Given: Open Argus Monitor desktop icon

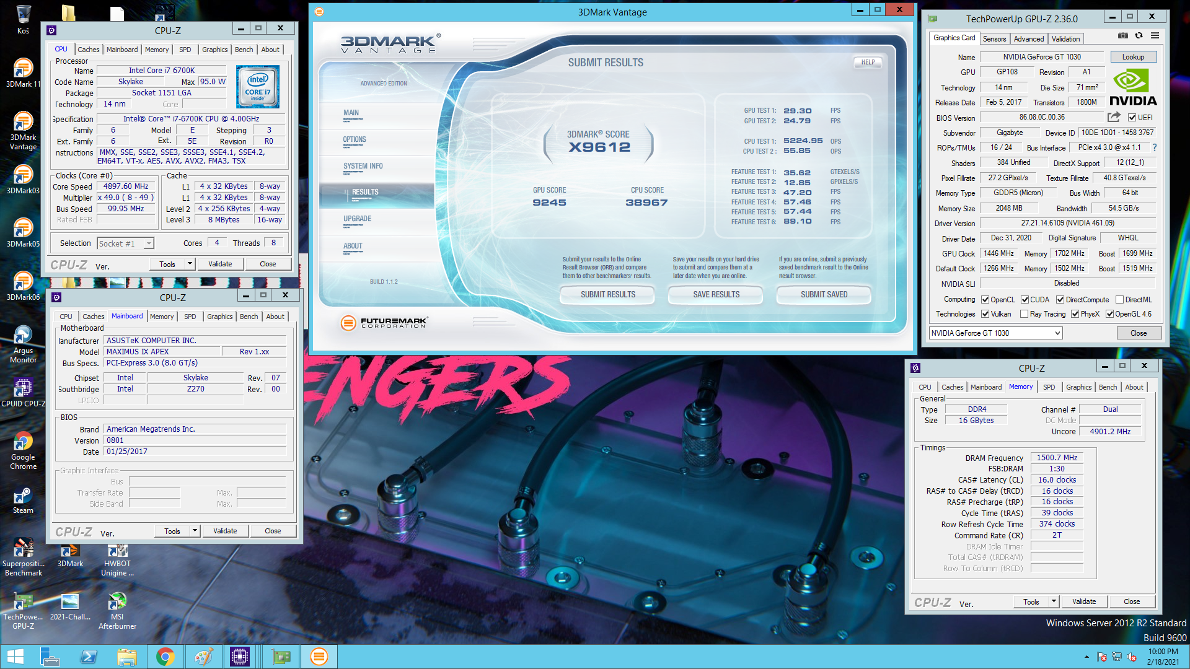Looking at the screenshot, I should 23,344.
